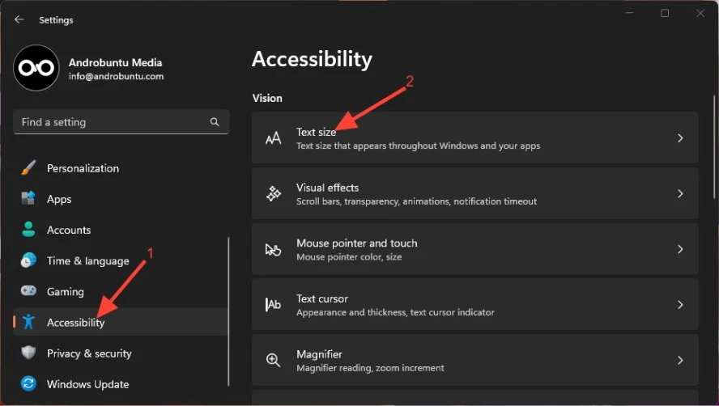Focus the Find a setting search box

point(121,122)
